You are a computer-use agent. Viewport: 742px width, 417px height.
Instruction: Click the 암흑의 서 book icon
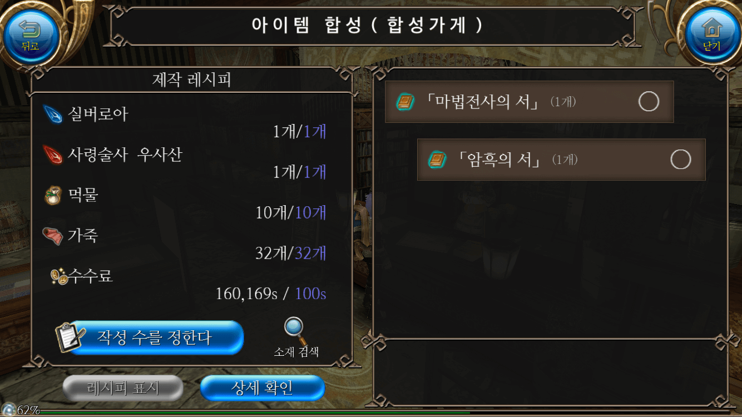(438, 160)
